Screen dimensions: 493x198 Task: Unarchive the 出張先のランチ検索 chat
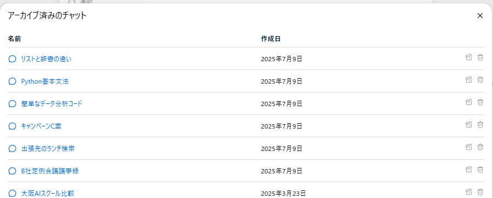(468, 147)
